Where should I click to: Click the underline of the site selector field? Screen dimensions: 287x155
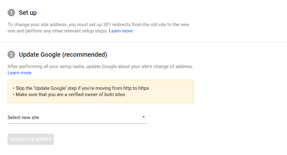77,123
